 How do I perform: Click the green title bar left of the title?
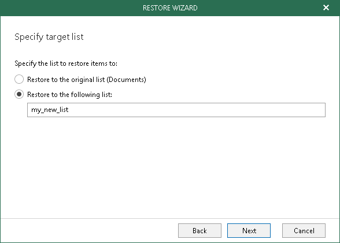tap(72, 8)
